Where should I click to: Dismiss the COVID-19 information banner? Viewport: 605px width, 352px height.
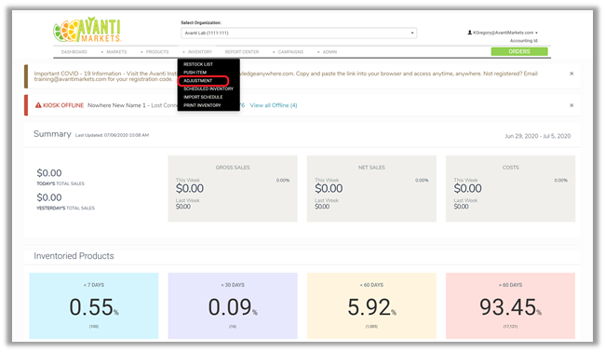pyautogui.click(x=571, y=74)
